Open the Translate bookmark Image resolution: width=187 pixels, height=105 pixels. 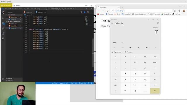[109, 14]
